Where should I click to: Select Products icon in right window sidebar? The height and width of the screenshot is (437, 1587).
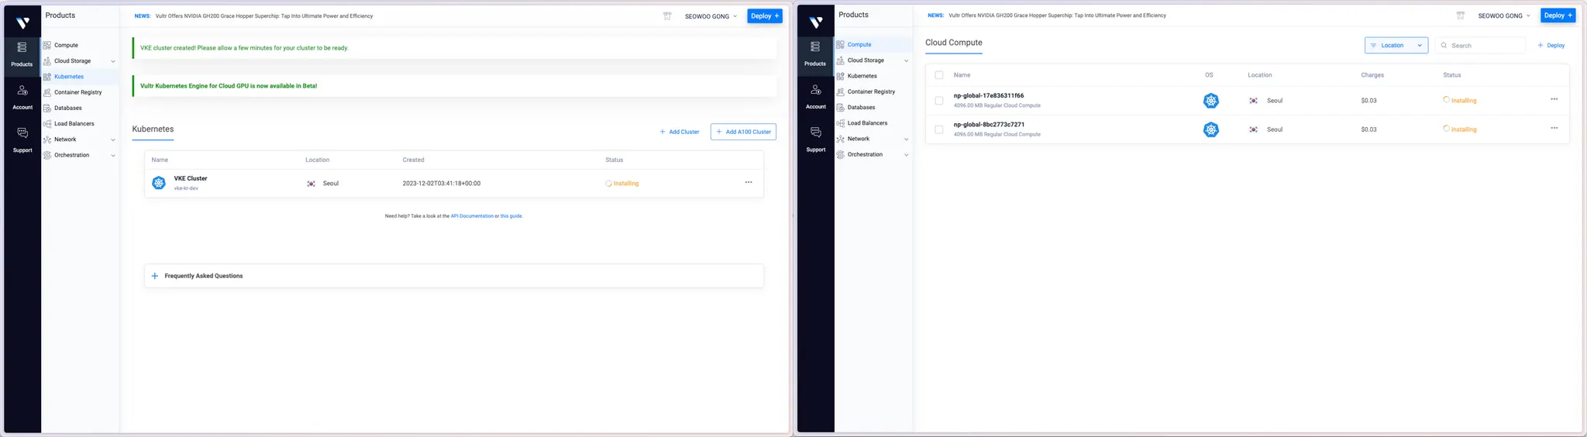pyautogui.click(x=815, y=47)
